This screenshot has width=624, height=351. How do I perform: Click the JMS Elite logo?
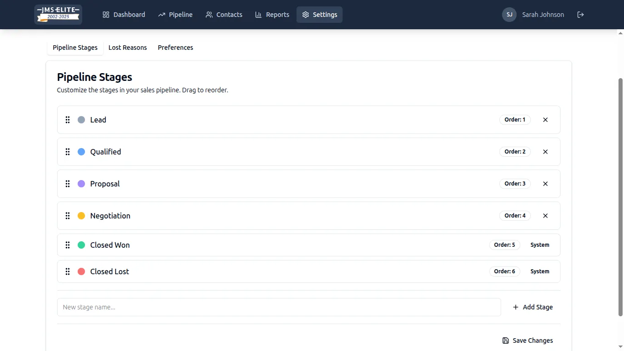(58, 15)
